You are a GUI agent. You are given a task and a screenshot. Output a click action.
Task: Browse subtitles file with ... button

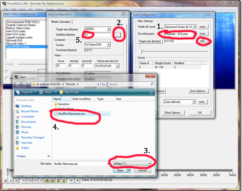click(117, 35)
